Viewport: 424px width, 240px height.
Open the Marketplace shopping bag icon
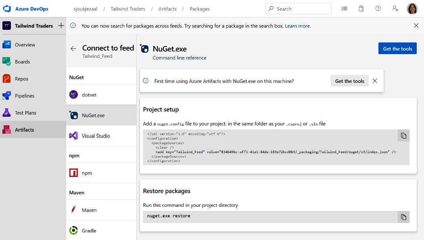[x=361, y=8]
